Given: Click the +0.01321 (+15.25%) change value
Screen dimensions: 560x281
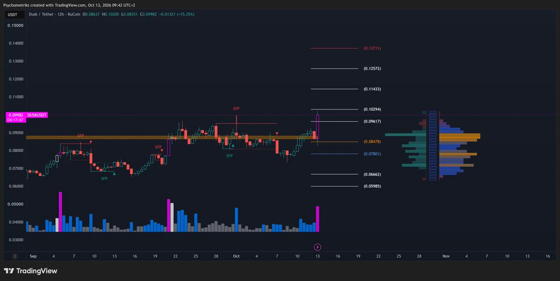Looking at the screenshot, I should coord(176,14).
